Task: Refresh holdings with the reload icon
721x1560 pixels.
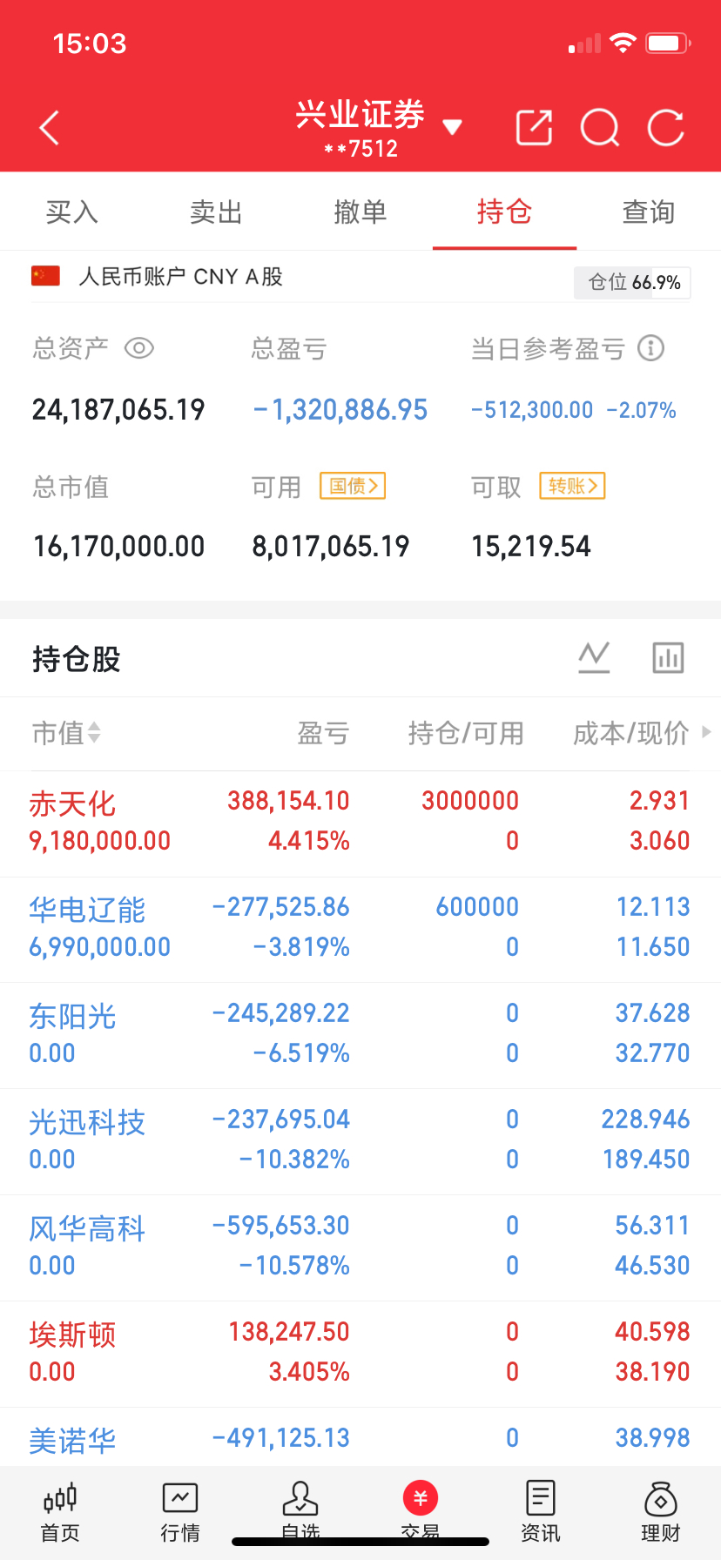Action: point(666,128)
